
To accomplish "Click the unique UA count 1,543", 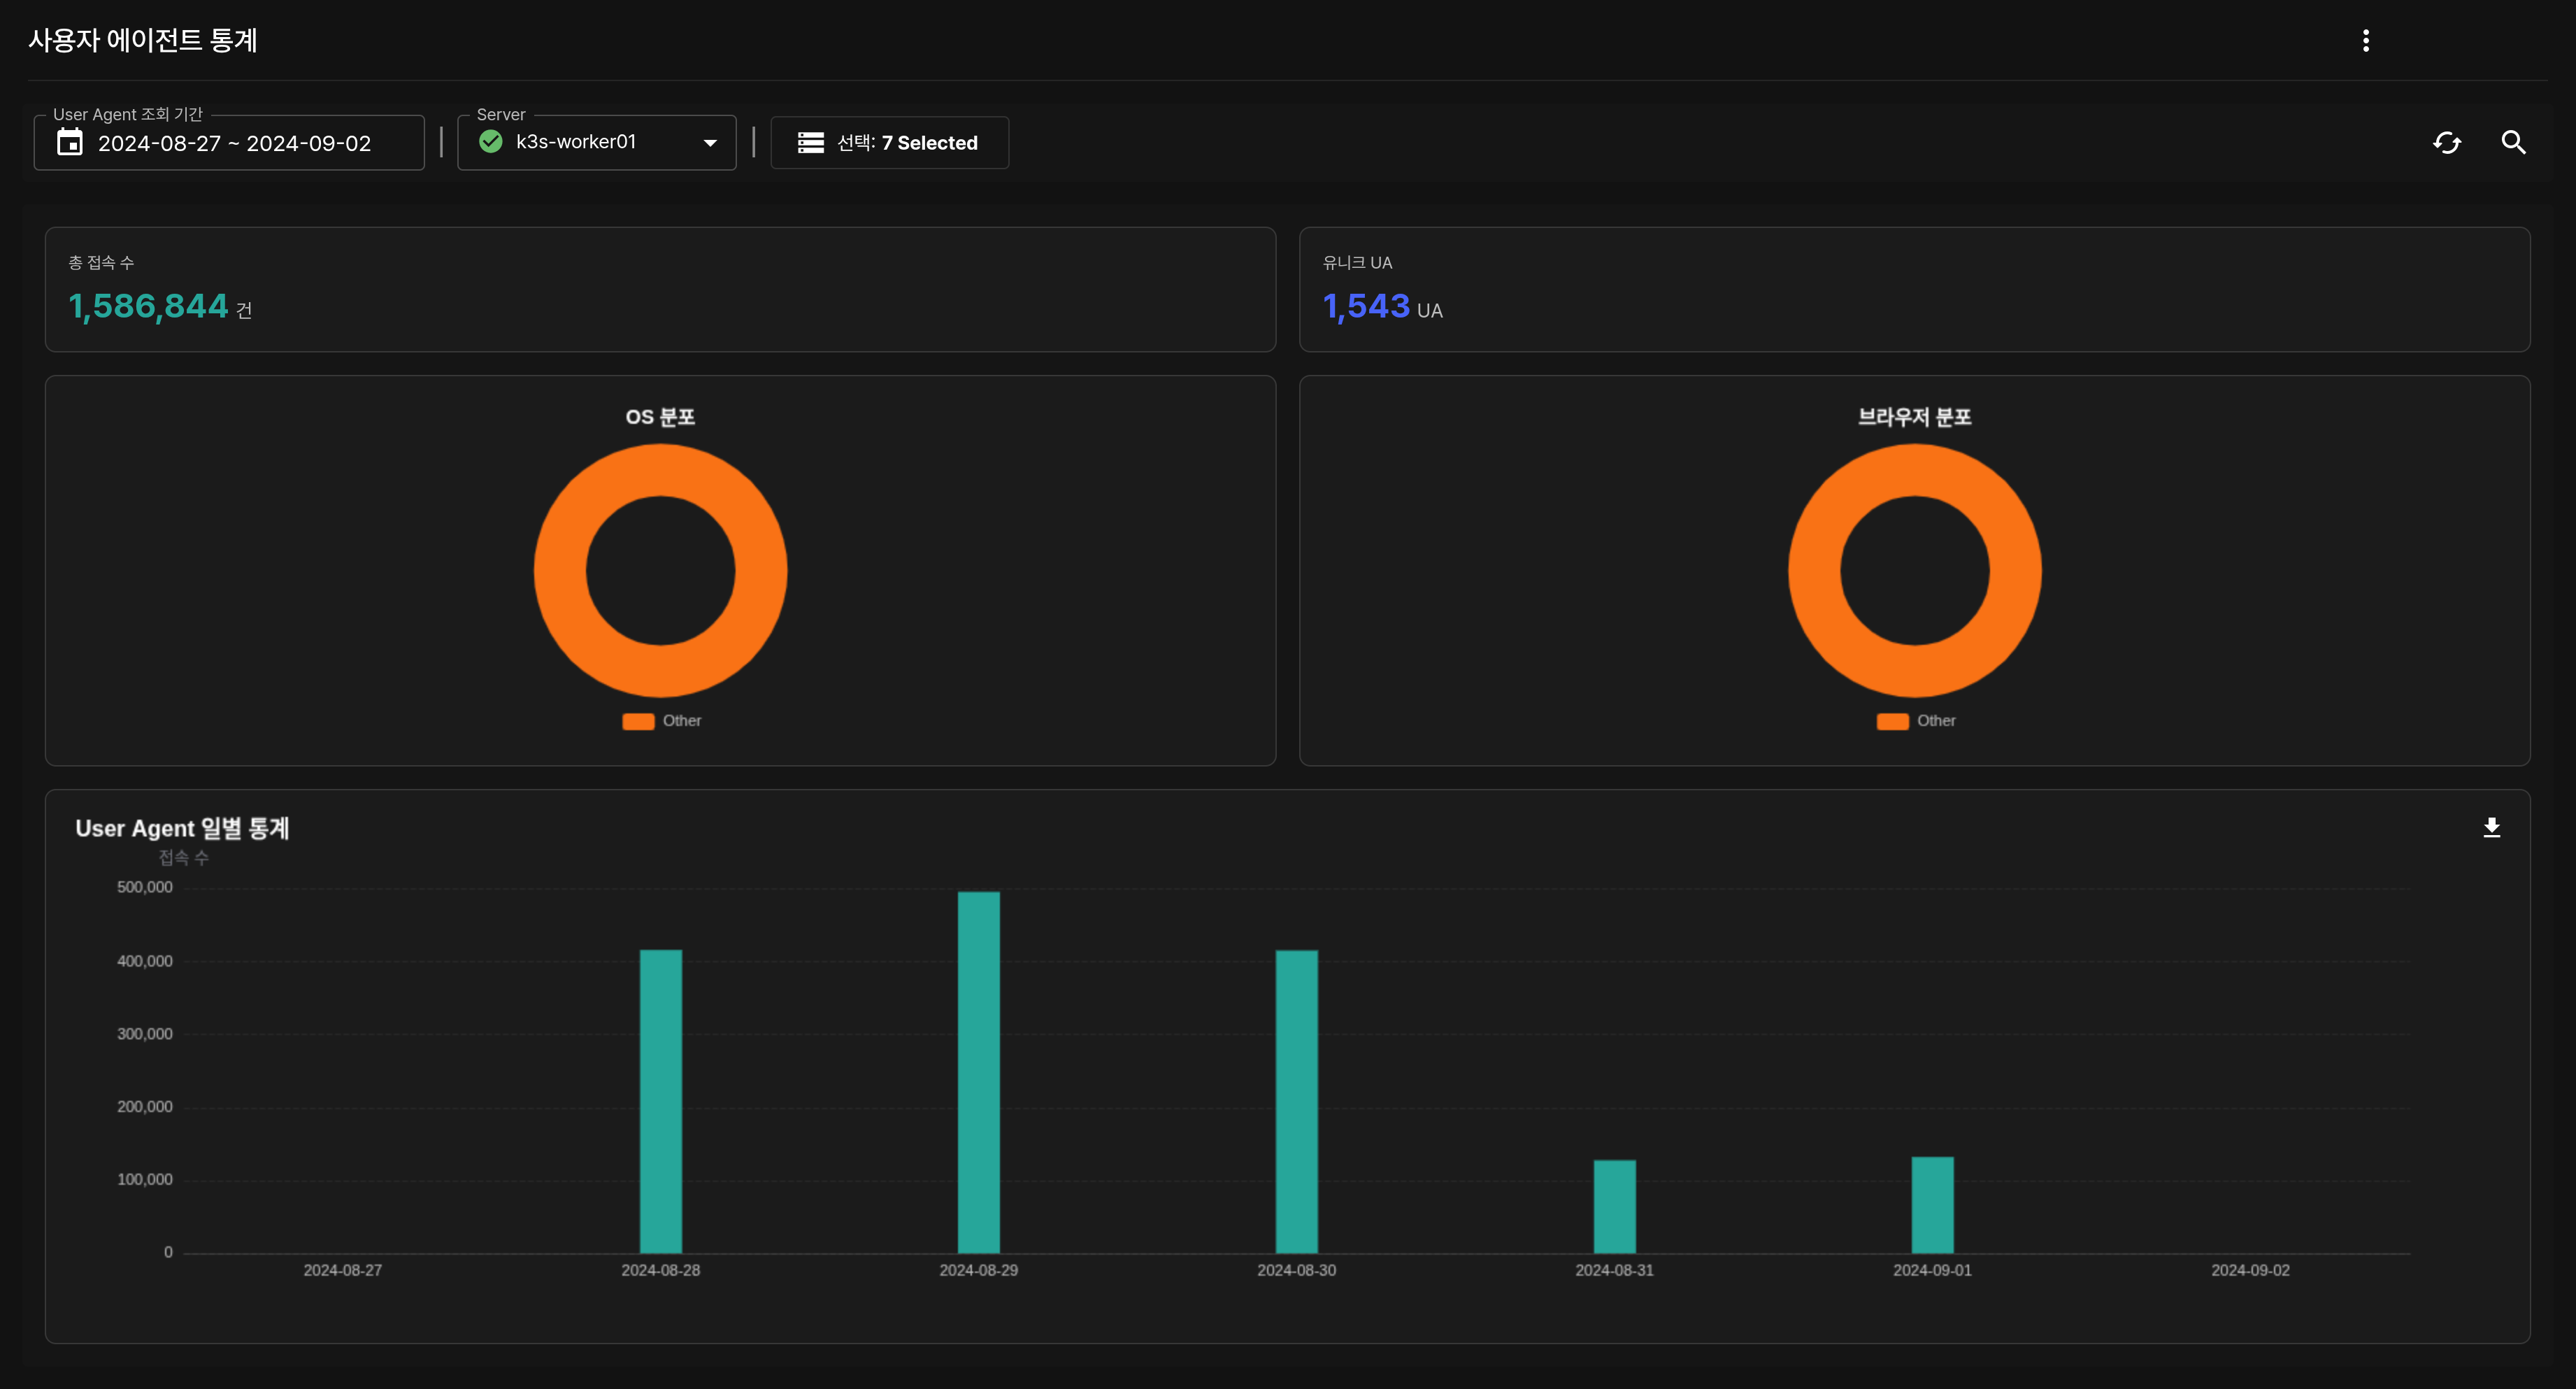I will coord(1366,306).
